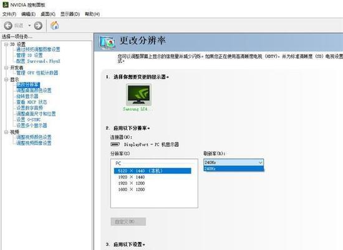Click the 更改分辨率 header icon
343x250 pixels.
point(107,42)
